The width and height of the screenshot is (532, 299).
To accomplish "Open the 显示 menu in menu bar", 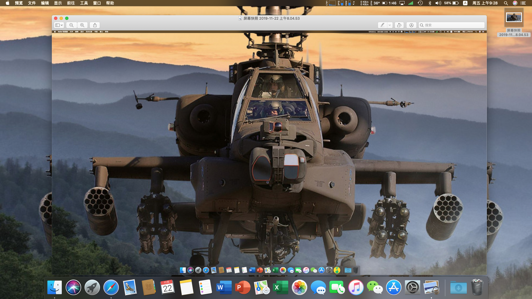I will coord(58,3).
